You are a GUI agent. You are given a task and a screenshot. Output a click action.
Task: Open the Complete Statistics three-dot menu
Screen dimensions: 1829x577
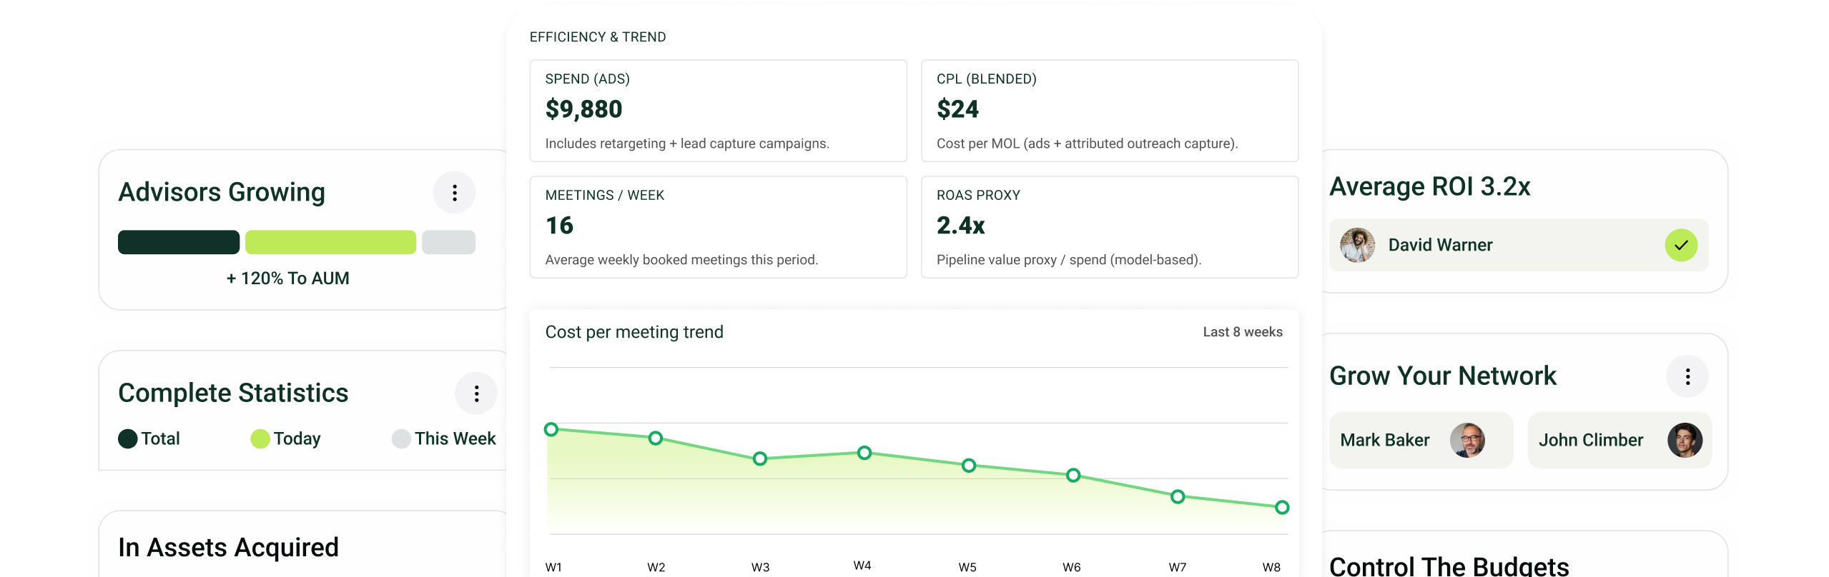[476, 393]
